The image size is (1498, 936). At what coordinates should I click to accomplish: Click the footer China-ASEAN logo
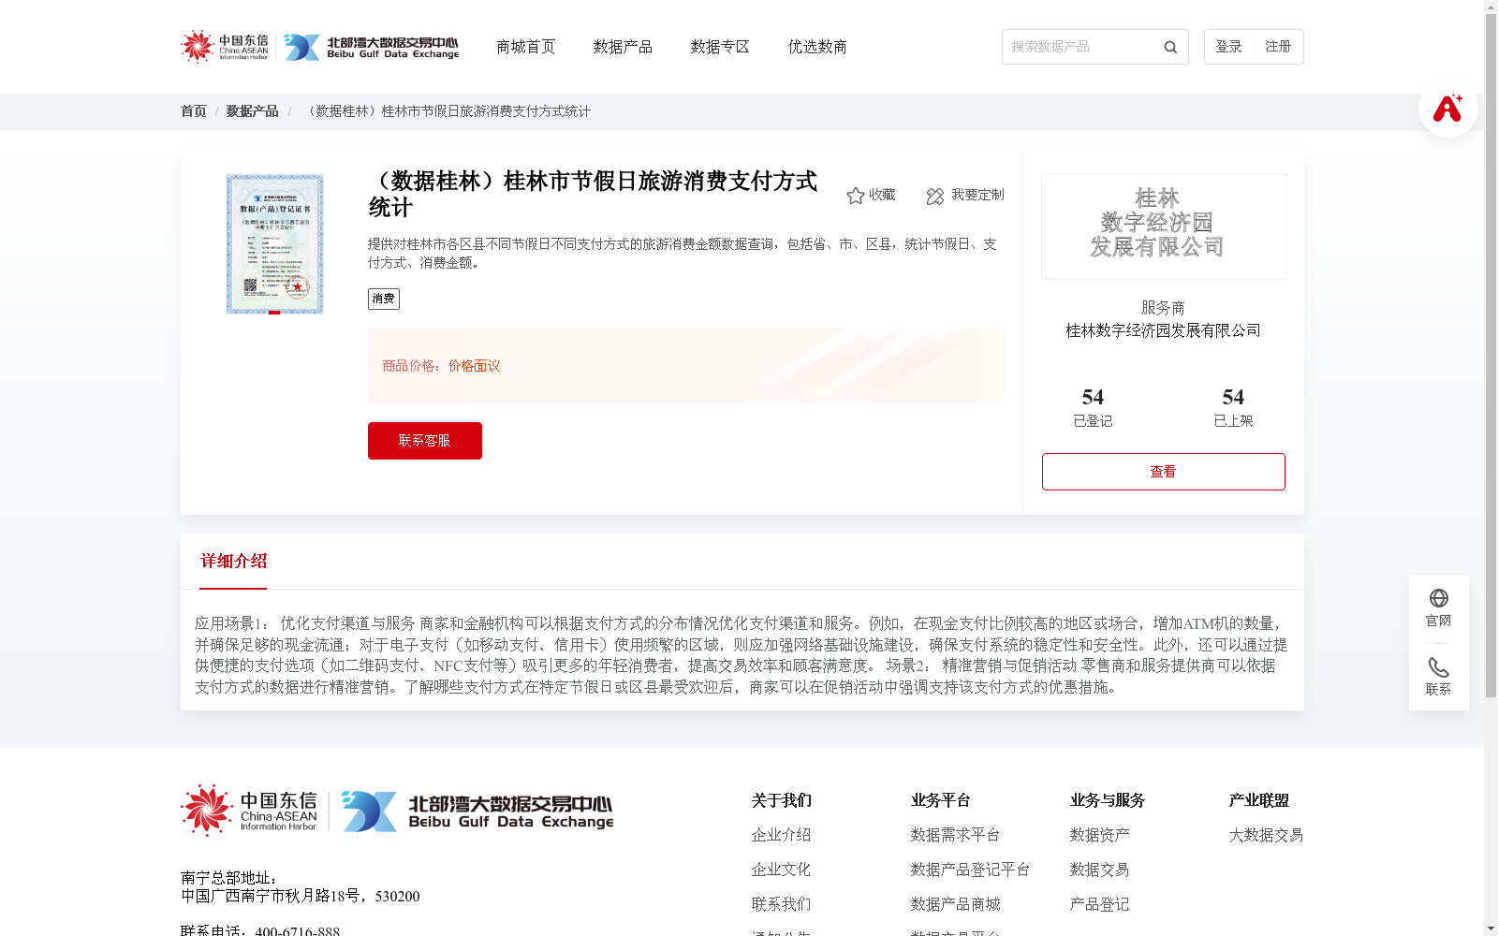point(249,810)
